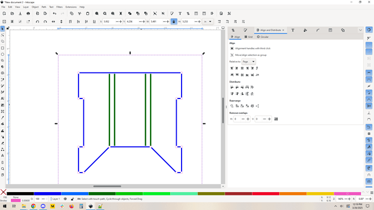Click the Open document icon
Viewport: 374px width, 210px height.
tap(12, 14)
